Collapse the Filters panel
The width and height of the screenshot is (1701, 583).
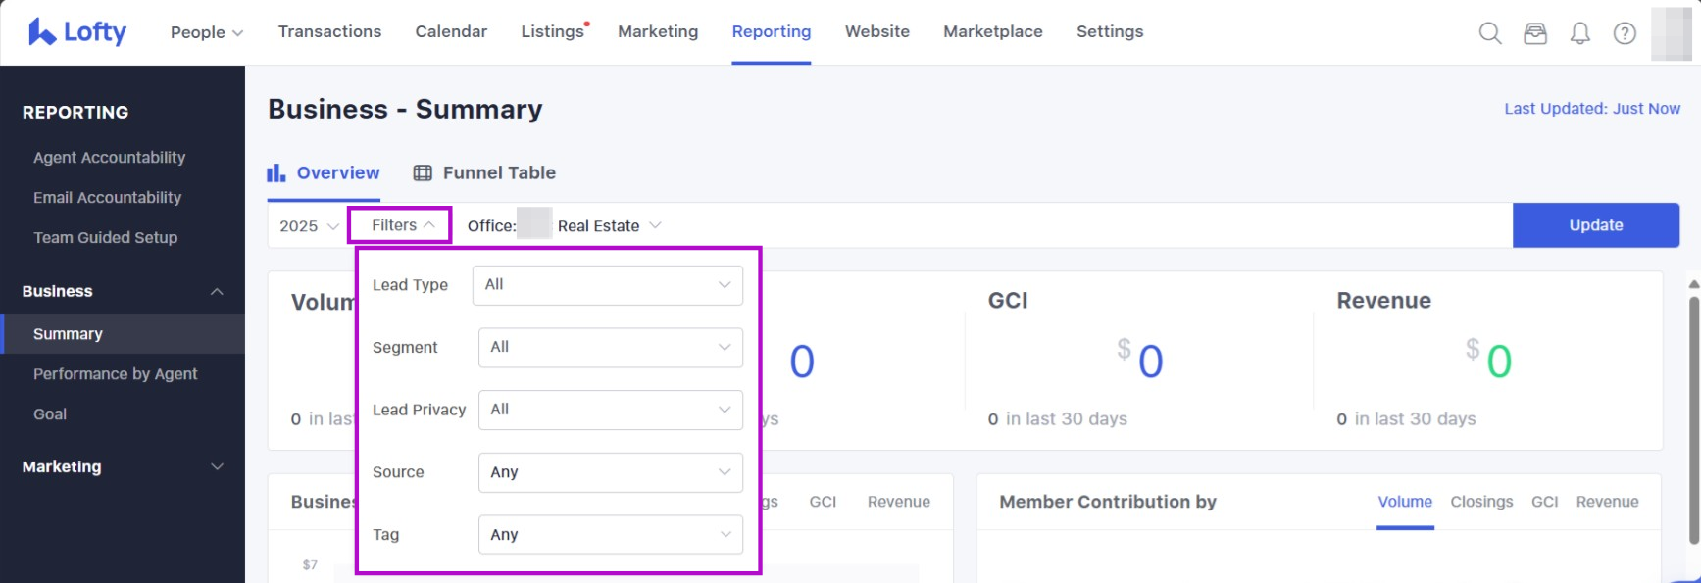401,225
